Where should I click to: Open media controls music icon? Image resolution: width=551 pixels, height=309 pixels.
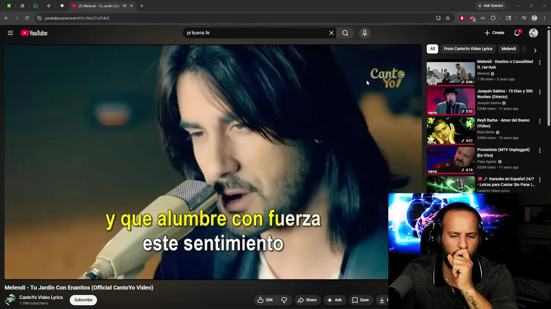pyautogui.click(x=524, y=18)
